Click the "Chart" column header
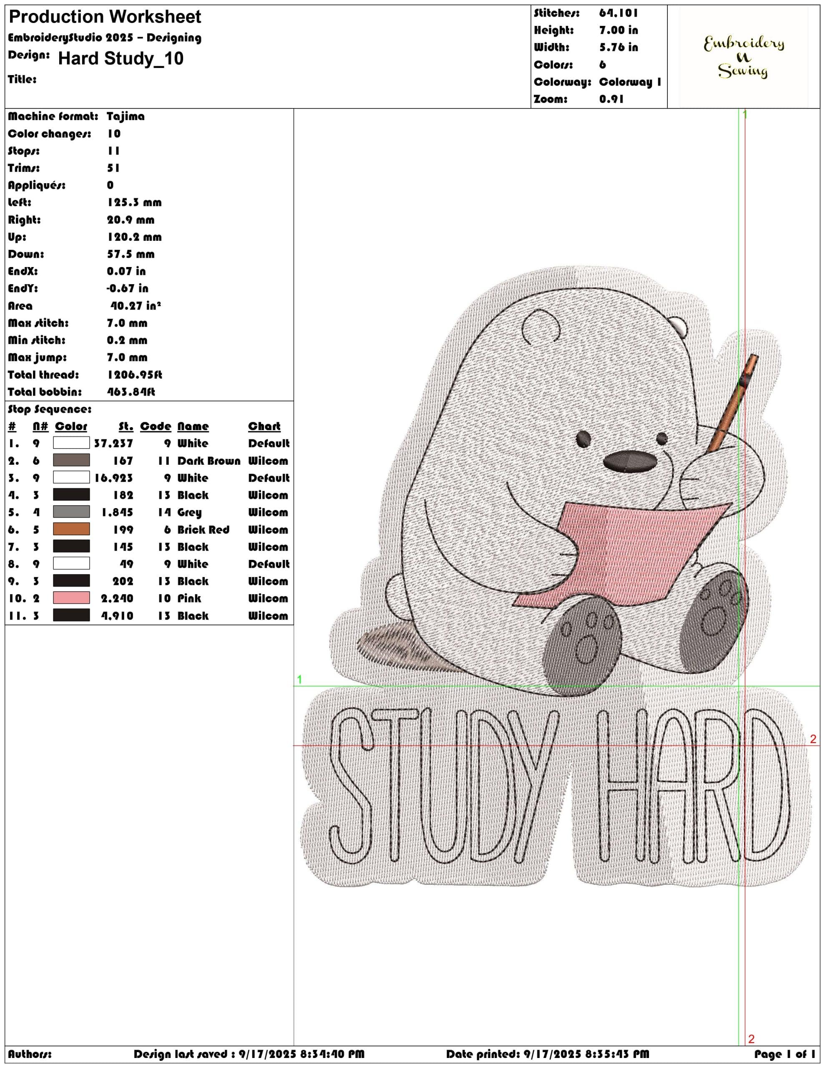825x1068 pixels. pos(264,426)
